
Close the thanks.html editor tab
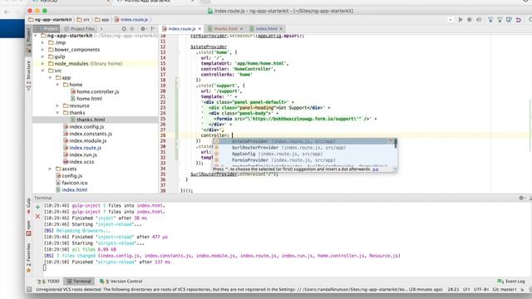[242, 29]
